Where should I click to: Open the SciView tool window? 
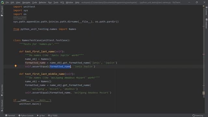coord(206,11)
